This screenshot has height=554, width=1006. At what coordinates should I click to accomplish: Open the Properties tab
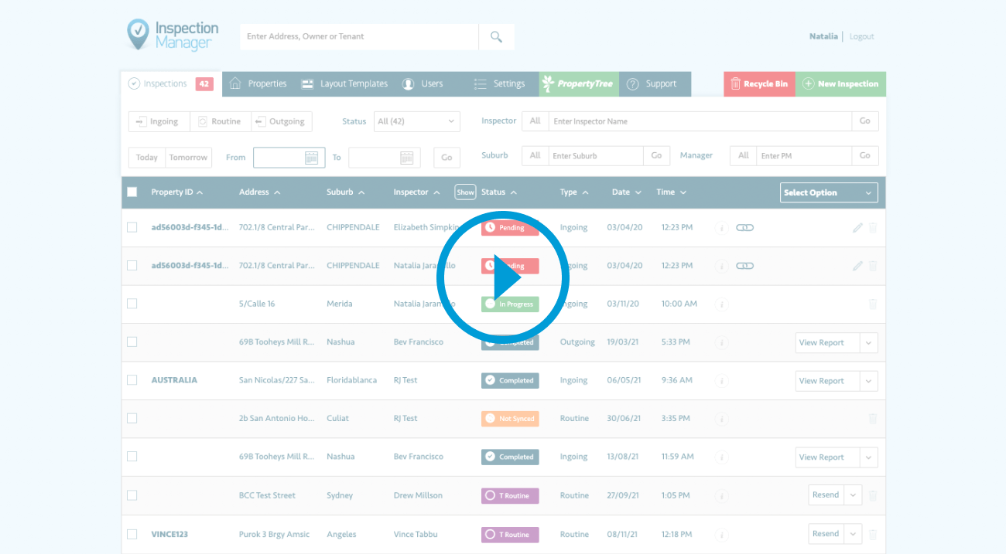[x=258, y=83]
